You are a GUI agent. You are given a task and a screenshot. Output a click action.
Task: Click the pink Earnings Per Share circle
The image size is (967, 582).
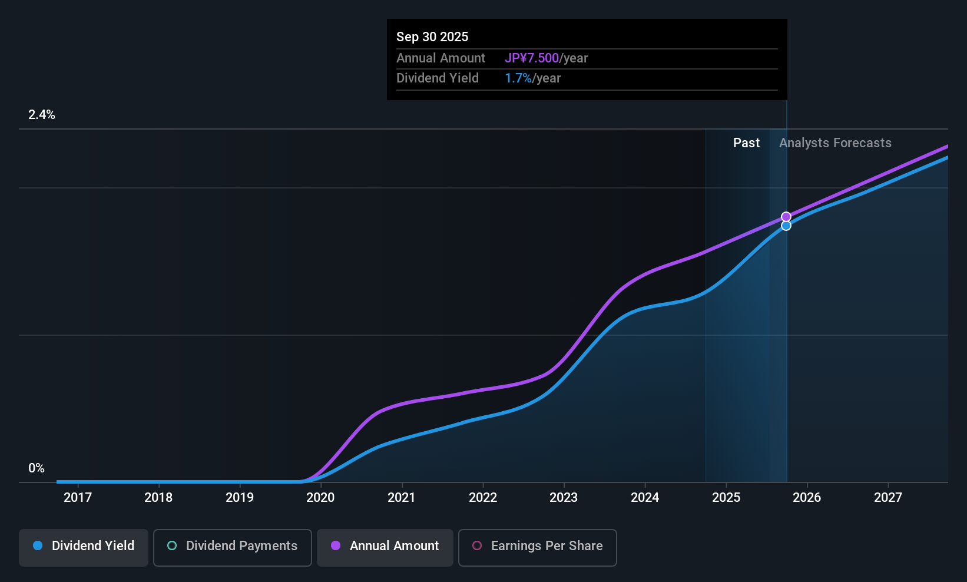[x=477, y=545]
